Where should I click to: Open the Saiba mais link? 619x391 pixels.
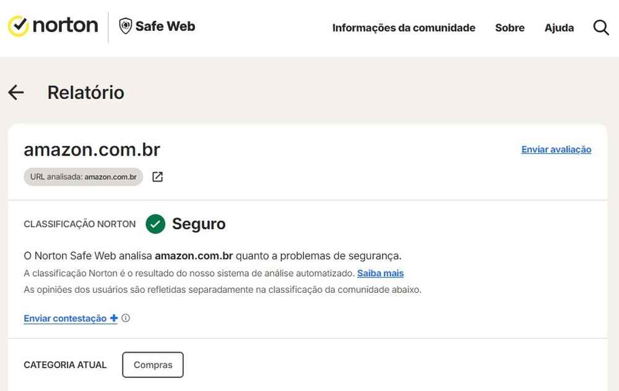pos(380,272)
